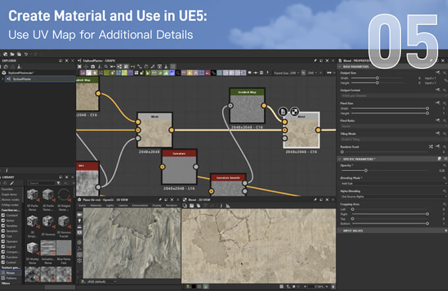Select the green Gradient Map node at graph center
448x291 pixels.
pos(247,106)
